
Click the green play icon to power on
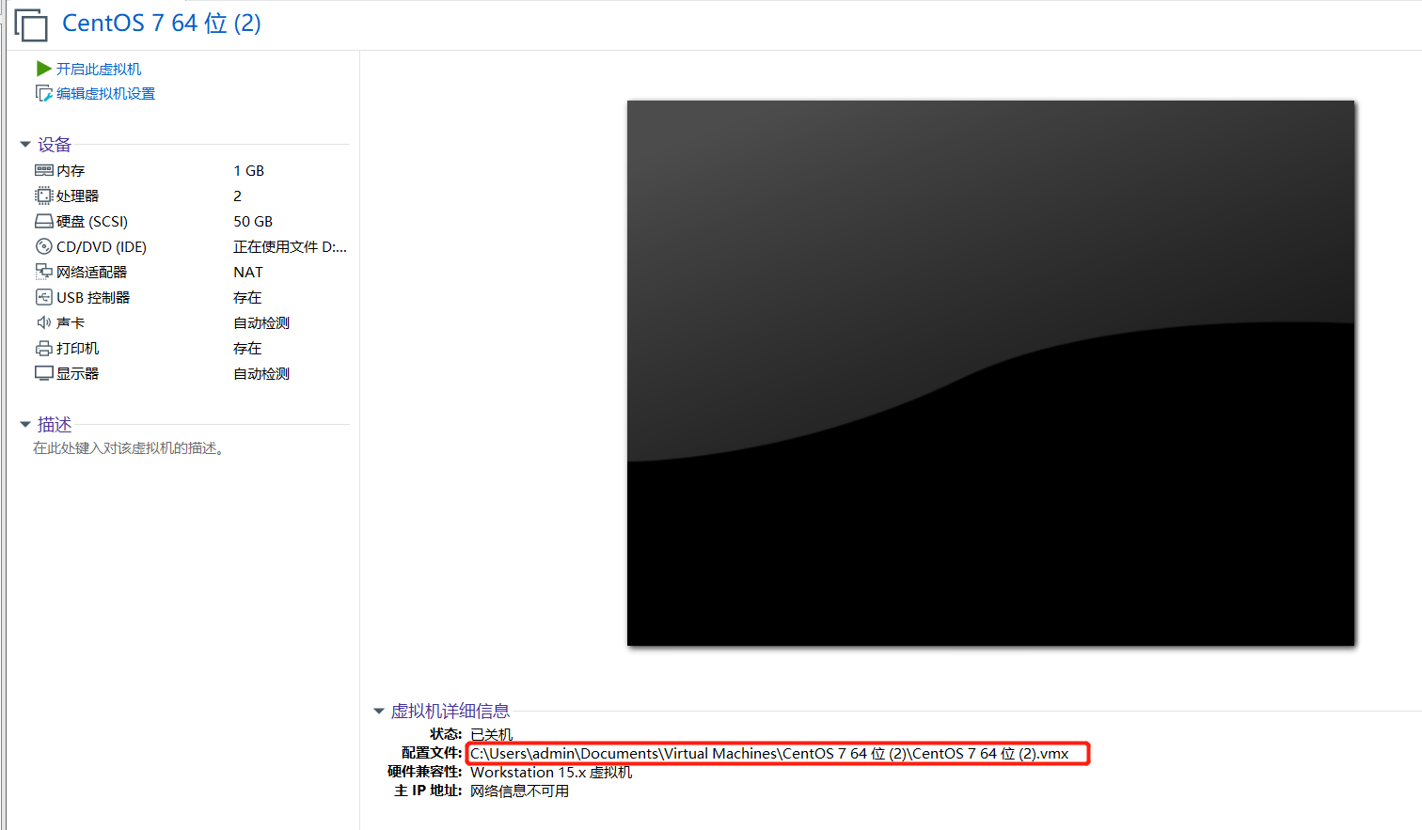pos(43,69)
